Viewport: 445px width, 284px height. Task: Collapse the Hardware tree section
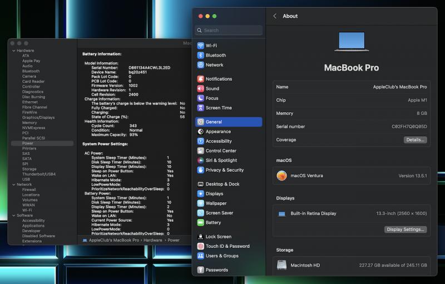13,51
